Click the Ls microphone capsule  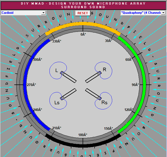click(62, 98)
